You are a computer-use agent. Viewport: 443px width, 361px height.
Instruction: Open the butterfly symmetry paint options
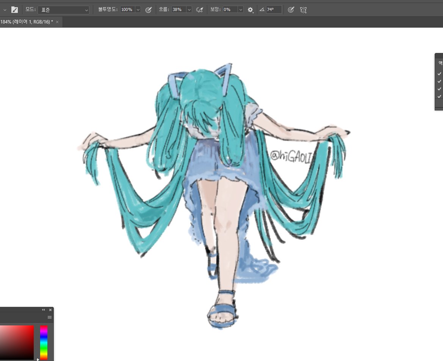pyautogui.click(x=303, y=10)
